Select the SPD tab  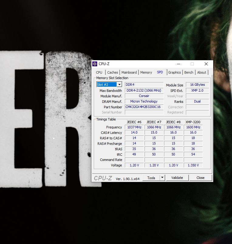(160, 72)
